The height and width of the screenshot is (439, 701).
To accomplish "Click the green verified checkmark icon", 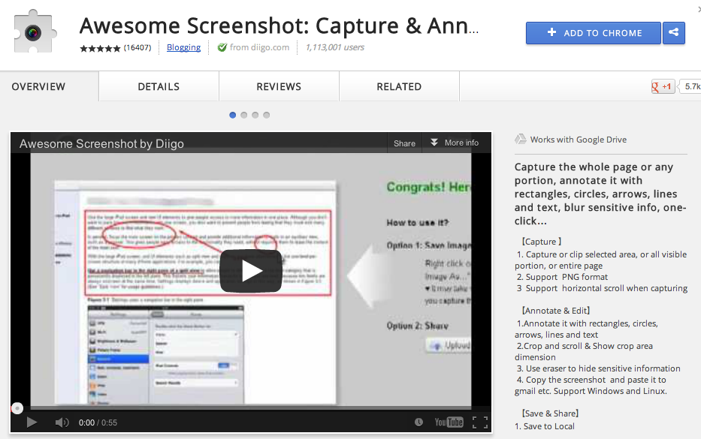I will pyautogui.click(x=222, y=47).
